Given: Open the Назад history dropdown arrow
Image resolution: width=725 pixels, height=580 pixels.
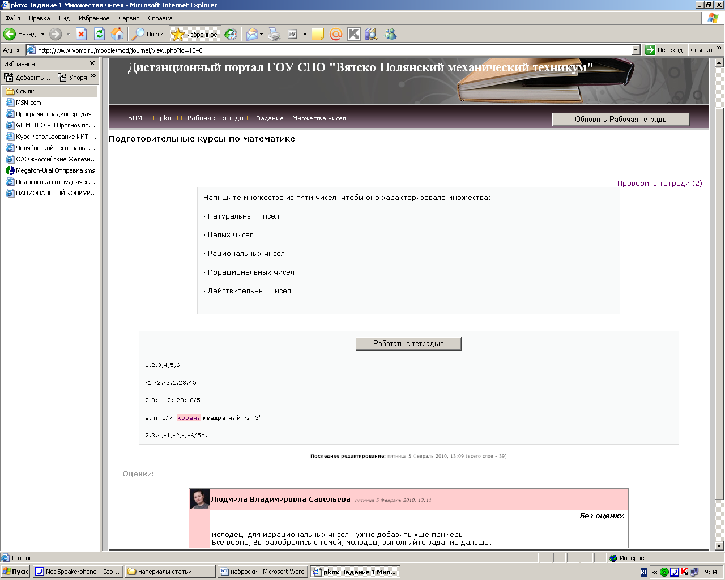Looking at the screenshot, I should (42, 35).
